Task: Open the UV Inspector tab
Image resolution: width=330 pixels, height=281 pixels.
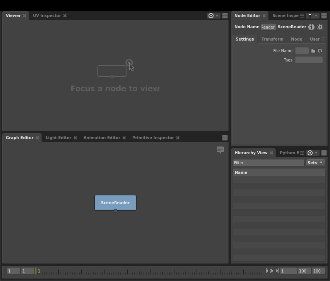Action: pos(47,15)
